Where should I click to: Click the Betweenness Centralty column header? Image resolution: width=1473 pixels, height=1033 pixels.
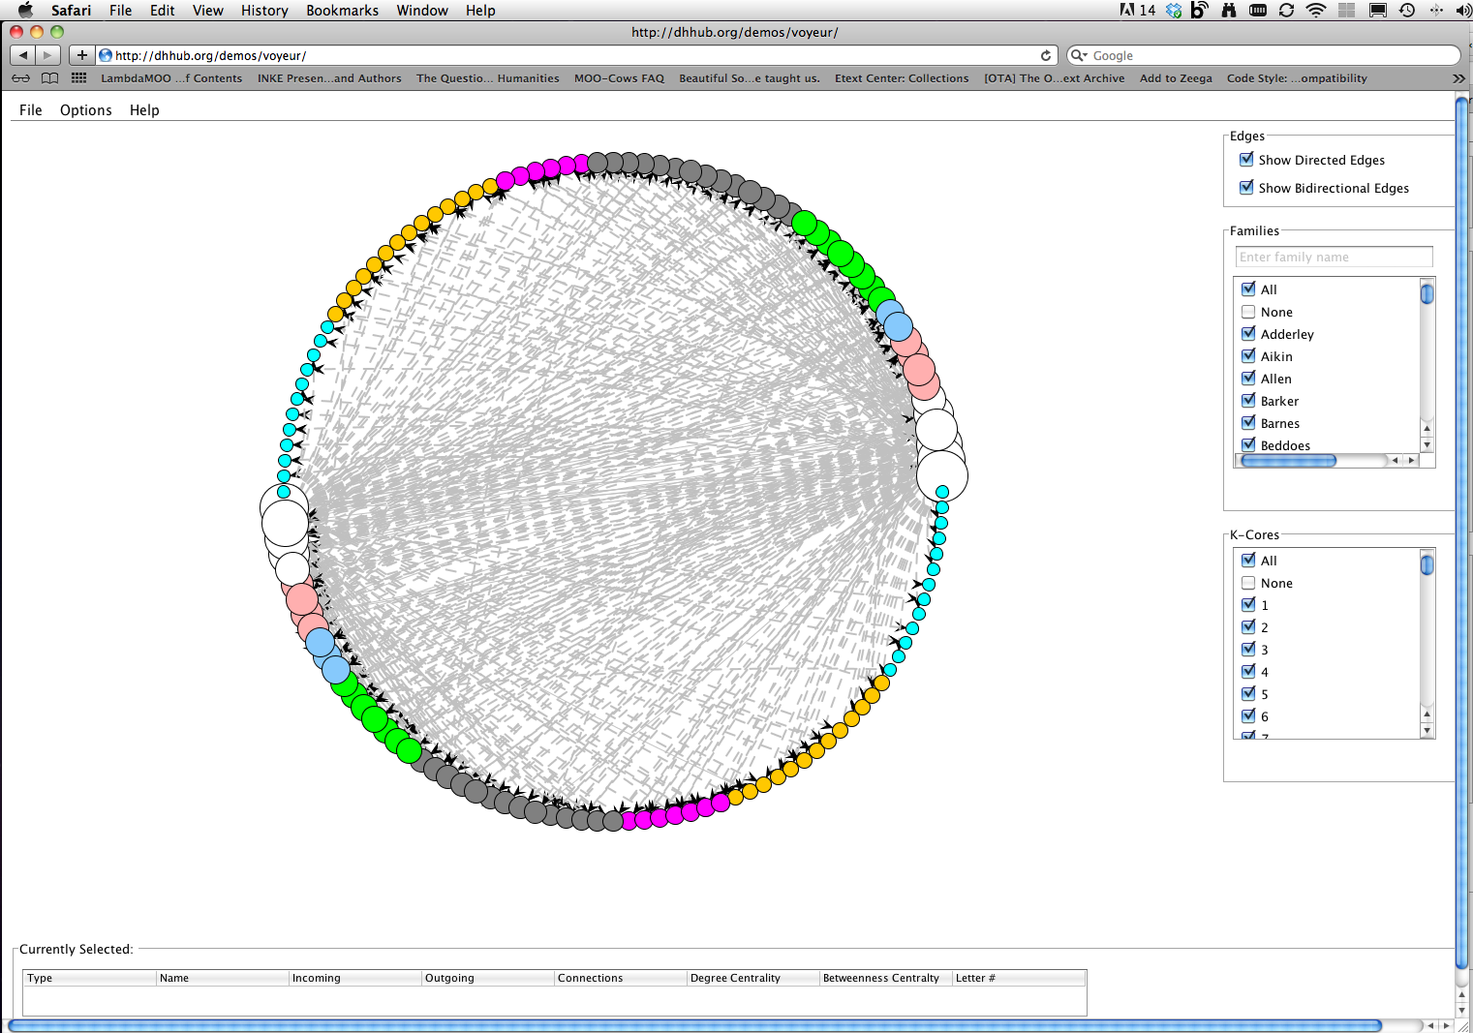(x=885, y=978)
